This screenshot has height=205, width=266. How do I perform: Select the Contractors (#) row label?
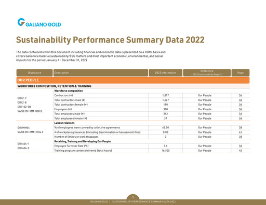coord(63,95)
